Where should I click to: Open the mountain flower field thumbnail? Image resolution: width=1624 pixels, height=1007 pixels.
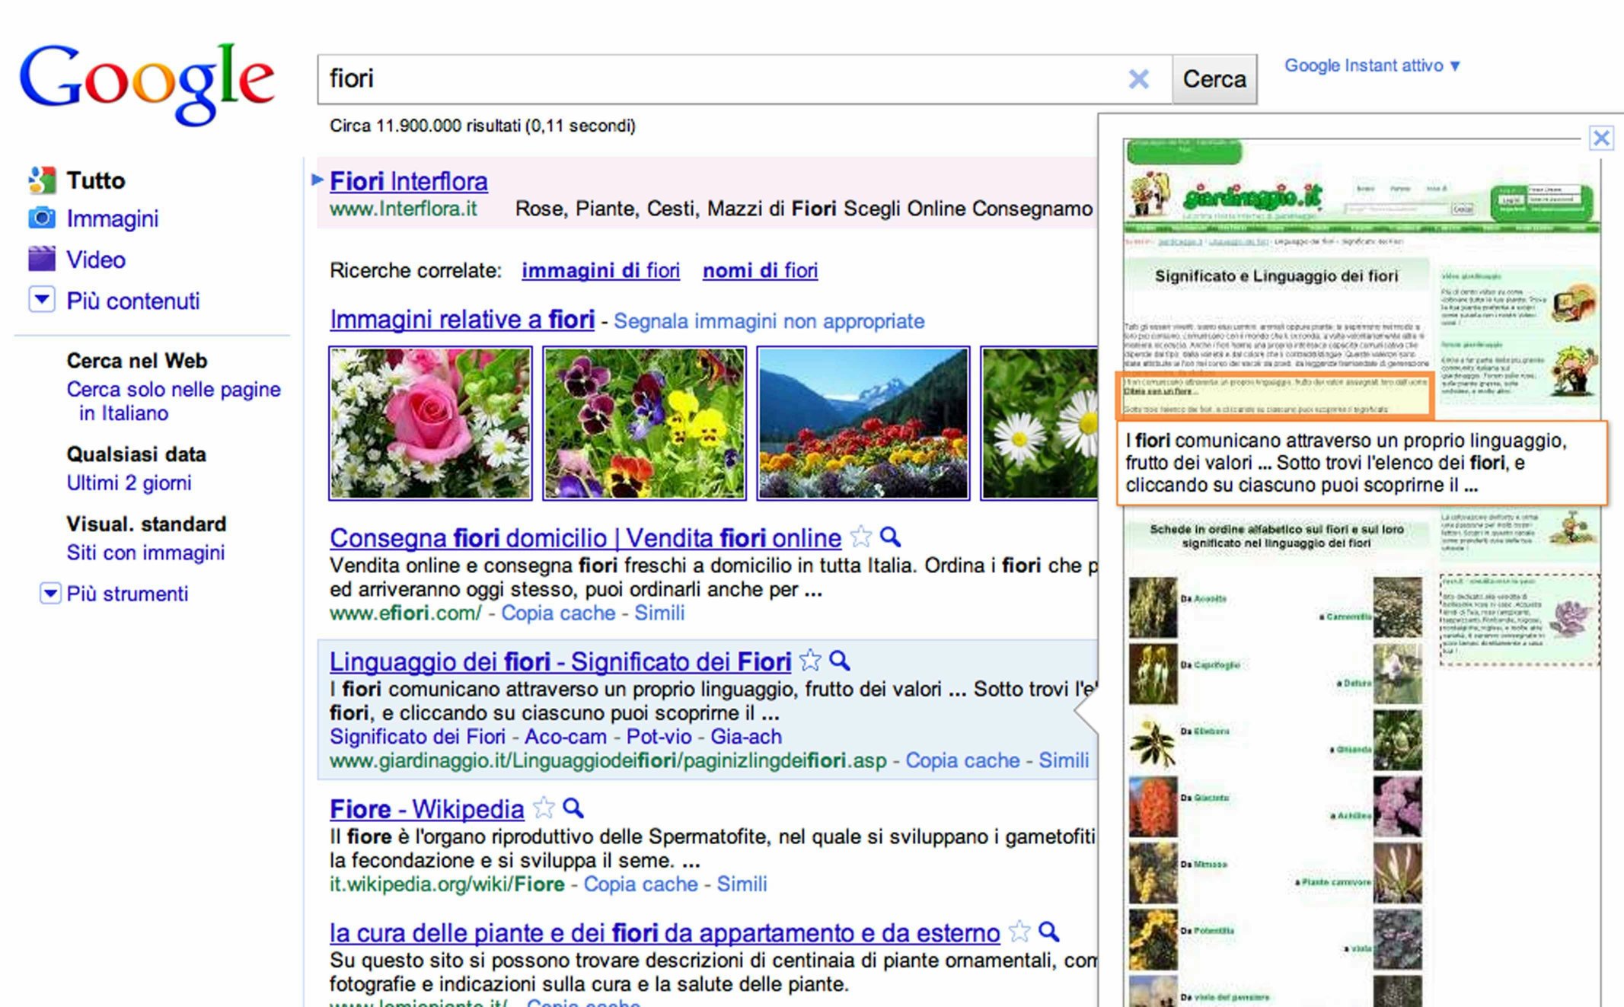863,423
